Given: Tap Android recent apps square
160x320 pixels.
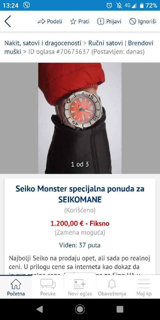Looking at the screenshot, I should coord(120,309).
